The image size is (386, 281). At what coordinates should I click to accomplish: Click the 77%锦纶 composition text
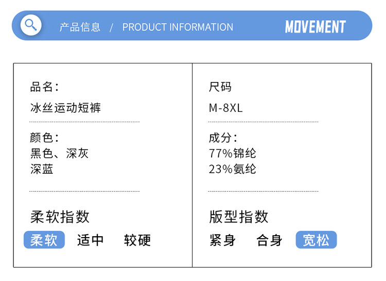(x=232, y=153)
